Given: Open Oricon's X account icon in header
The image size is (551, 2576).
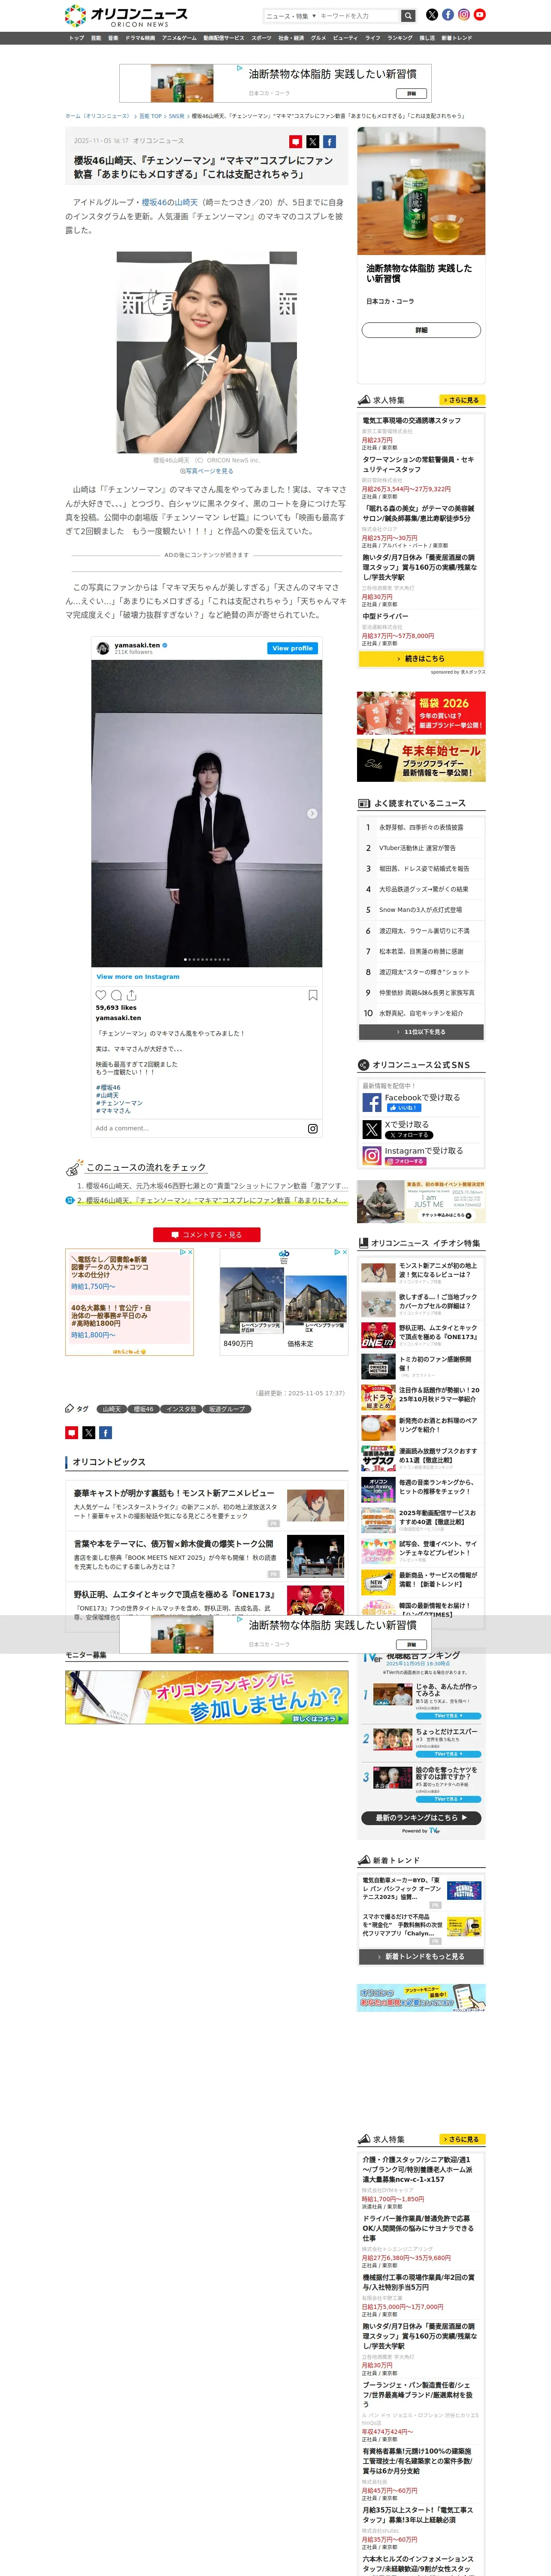Looking at the screenshot, I should pyautogui.click(x=432, y=15).
